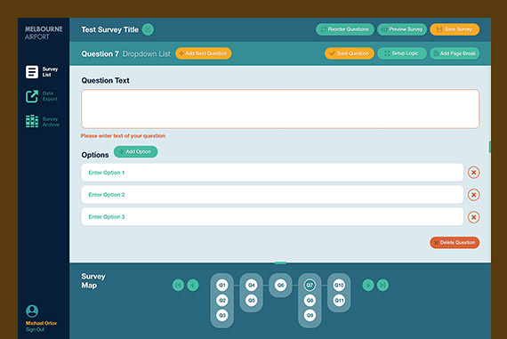This screenshot has height=339, width=507.
Task: Click the Save Survey button
Action: coord(455,29)
